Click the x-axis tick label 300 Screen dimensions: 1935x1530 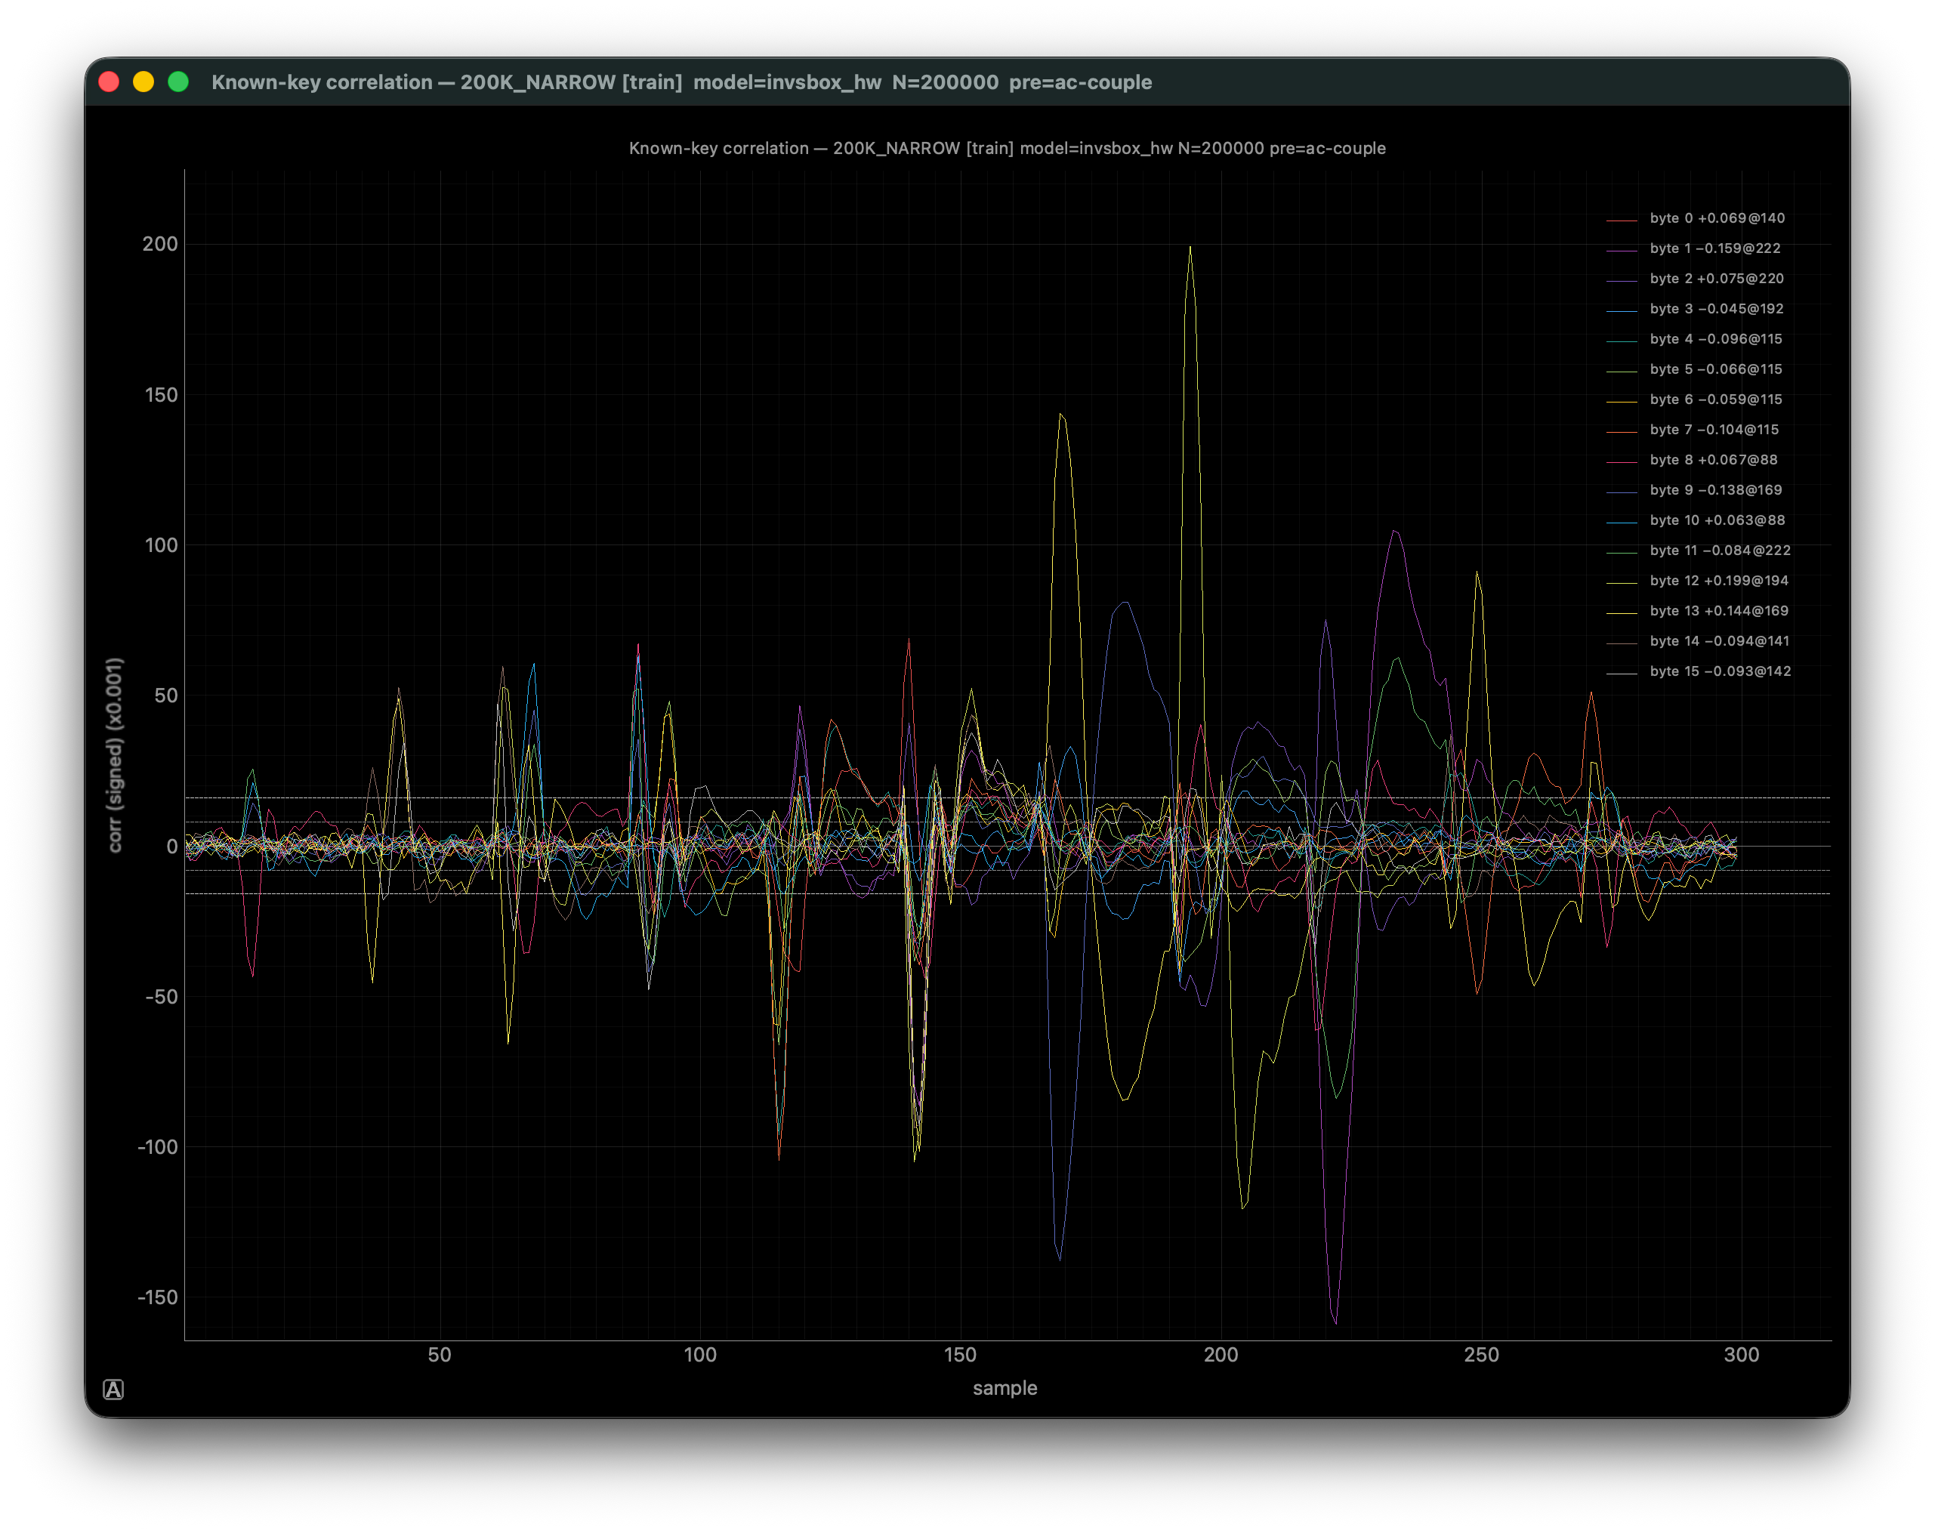point(1741,1355)
